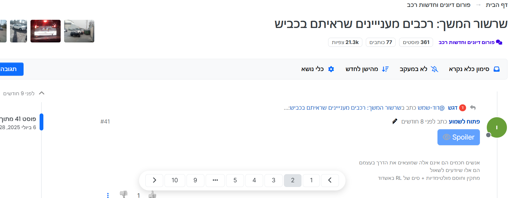
Task: Open the three-dot post options menu
Action: pos(108,195)
